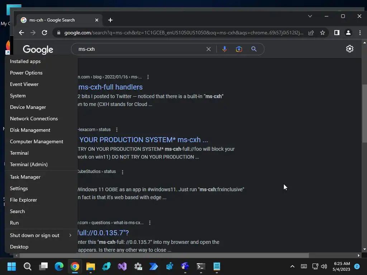
Task: Open options for the ms-cxh-full handlers result
Action: 148,77
